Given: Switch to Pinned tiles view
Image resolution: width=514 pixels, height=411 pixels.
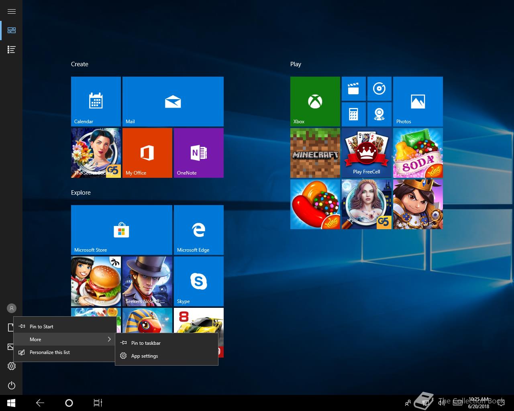Looking at the screenshot, I should 12,31.
